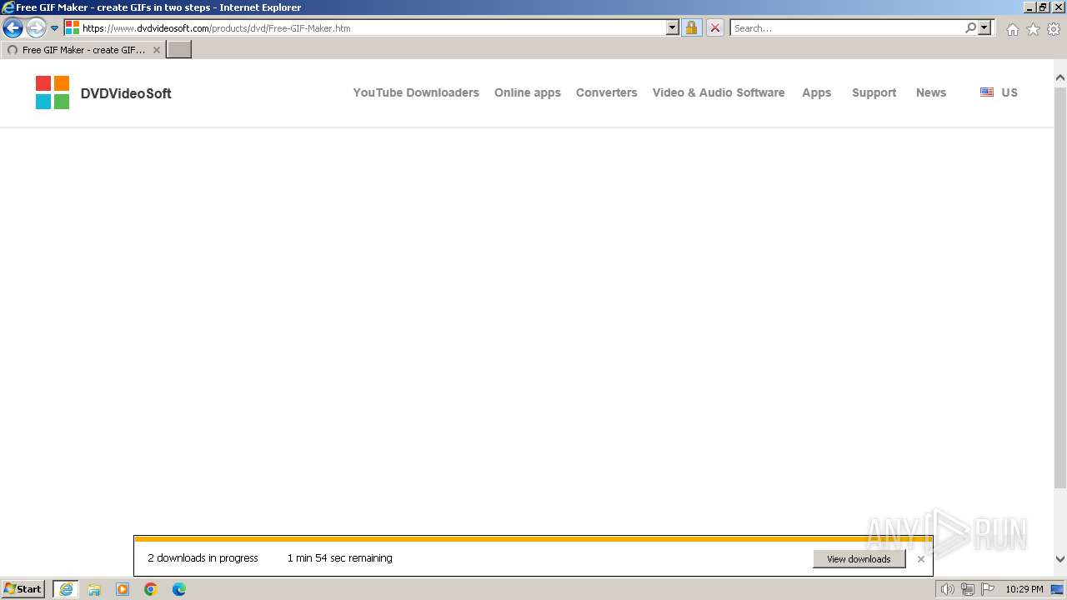
Task: Click '2 downloads in progress' text
Action: [x=203, y=558]
